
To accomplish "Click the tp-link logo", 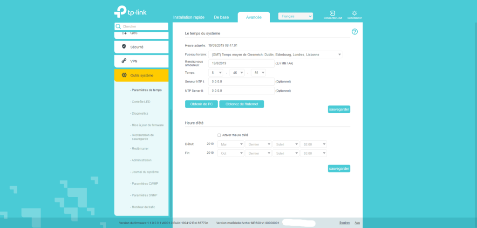I will 134,11.
